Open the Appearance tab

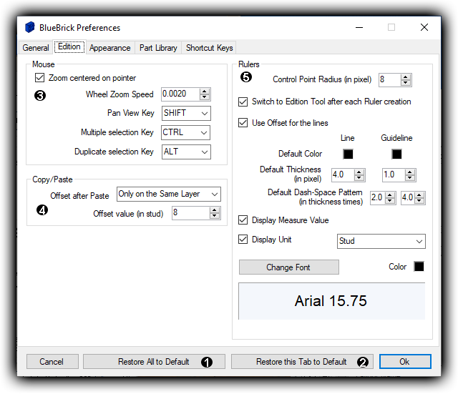pyautogui.click(x=109, y=48)
